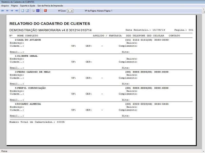
Task: Click phone number (22) 2222-2222
Action: [136, 104]
